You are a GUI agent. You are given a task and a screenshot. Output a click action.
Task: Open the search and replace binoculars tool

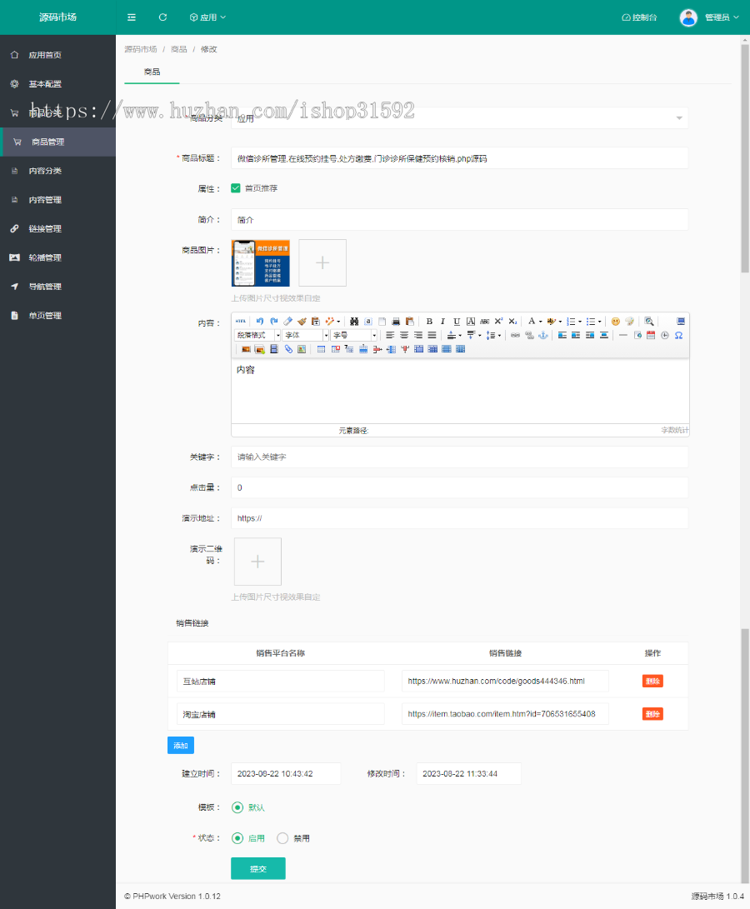tap(354, 321)
